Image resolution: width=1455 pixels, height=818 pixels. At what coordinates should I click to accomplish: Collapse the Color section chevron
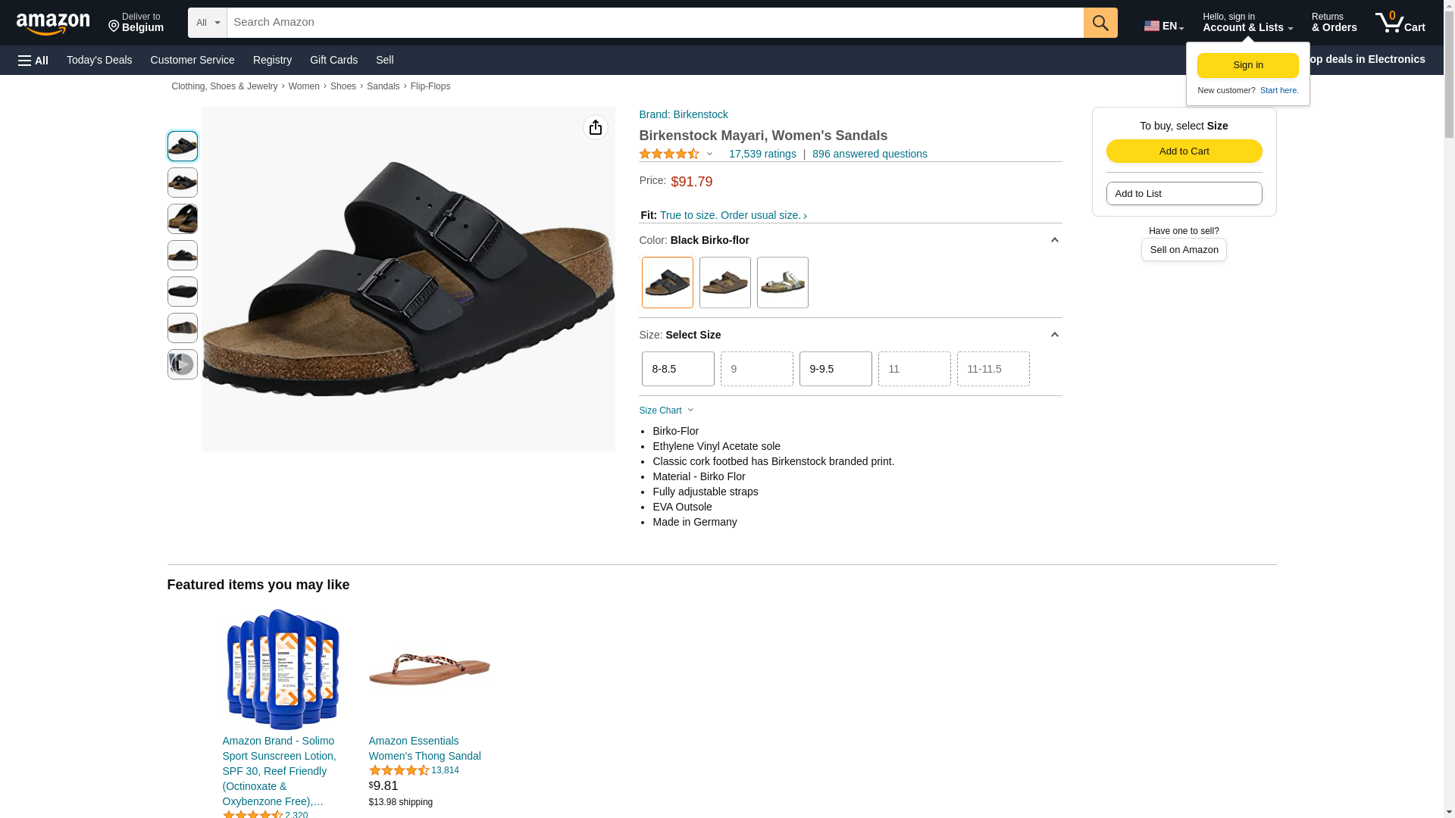pos(1054,240)
